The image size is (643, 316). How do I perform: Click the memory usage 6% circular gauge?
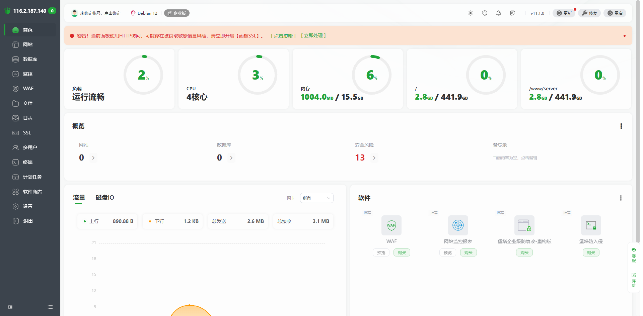pos(371,75)
